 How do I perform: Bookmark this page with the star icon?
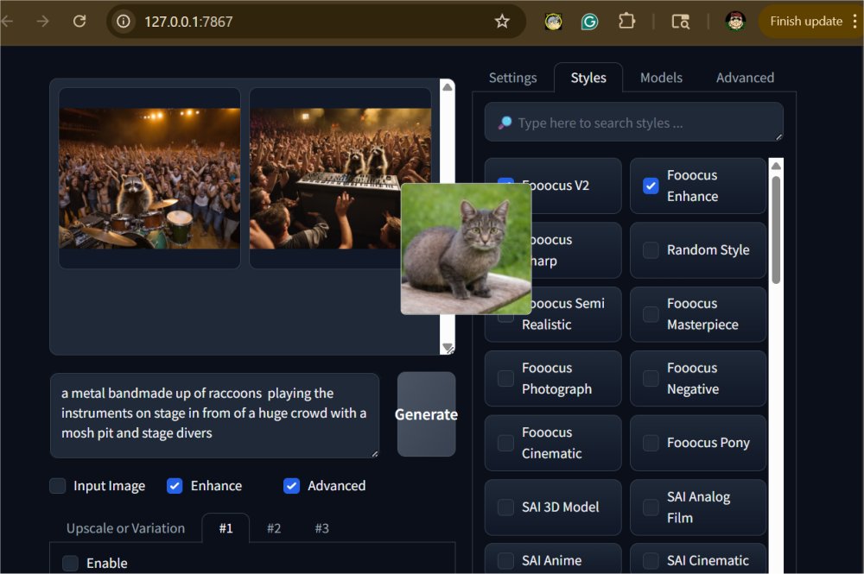[x=501, y=22]
